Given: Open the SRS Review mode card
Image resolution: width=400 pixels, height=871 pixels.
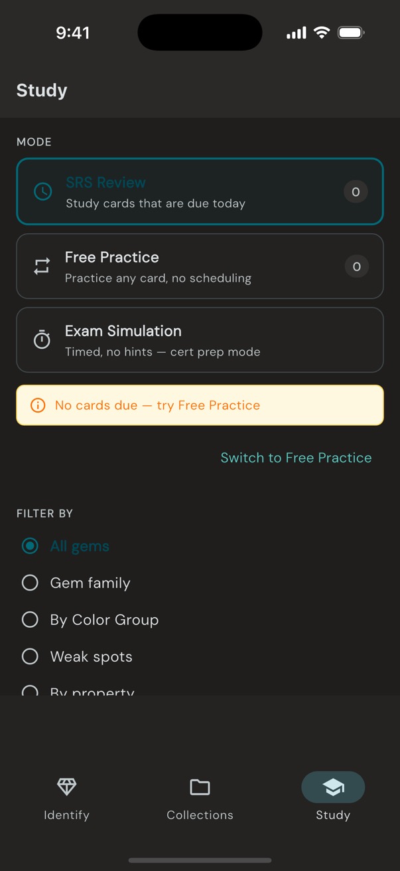Looking at the screenshot, I should click(x=200, y=191).
